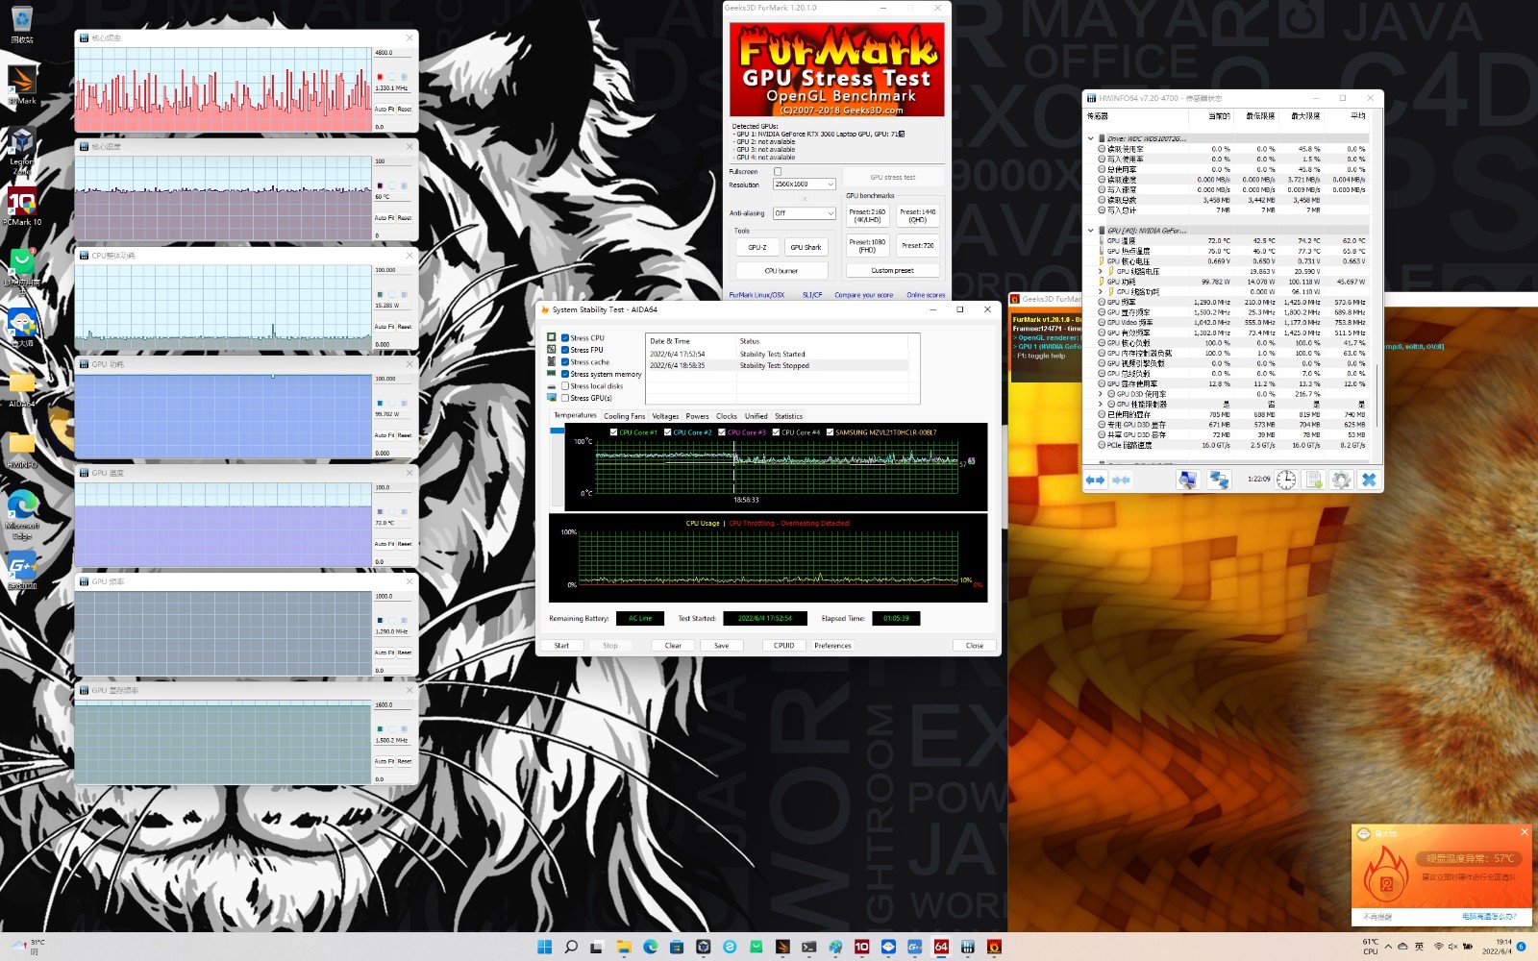Click FurMark taskbar icon
Image resolution: width=1538 pixels, height=961 pixels.
point(994,947)
